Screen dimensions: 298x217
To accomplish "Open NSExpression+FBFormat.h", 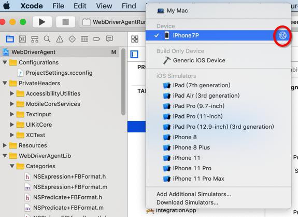I will pyautogui.click(x=69, y=177).
